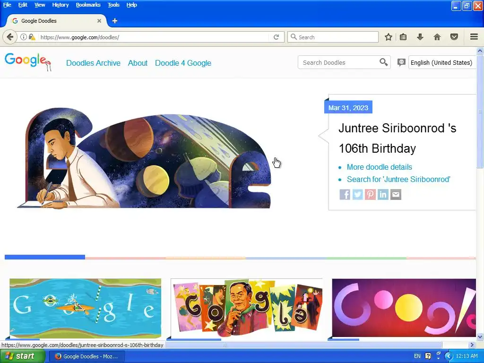Viewport: 484px width, 363px height.
Task: Click the vertical scrollbar down arrow
Action: pos(480,337)
